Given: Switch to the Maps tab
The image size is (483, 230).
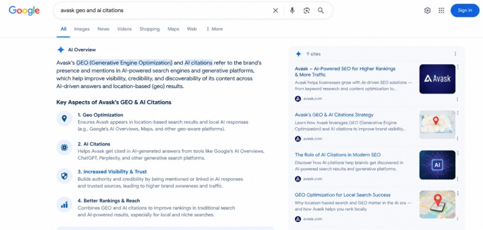Looking at the screenshot, I should tap(173, 29).
